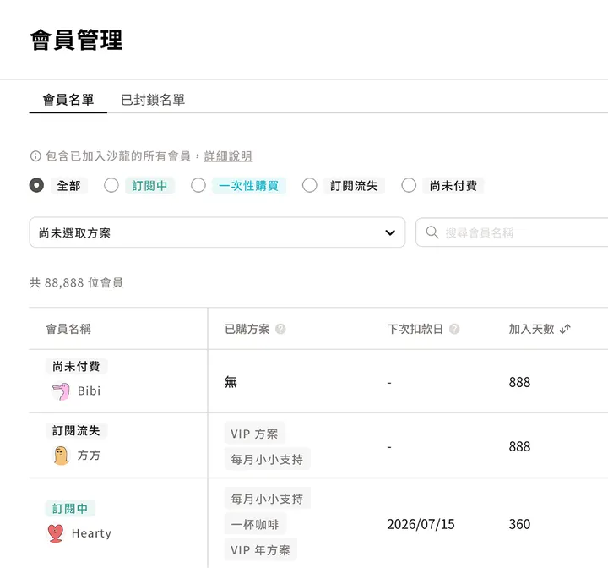The height and width of the screenshot is (568, 608).
Task: Click 888 days value in Bibi row
Action: point(519,382)
